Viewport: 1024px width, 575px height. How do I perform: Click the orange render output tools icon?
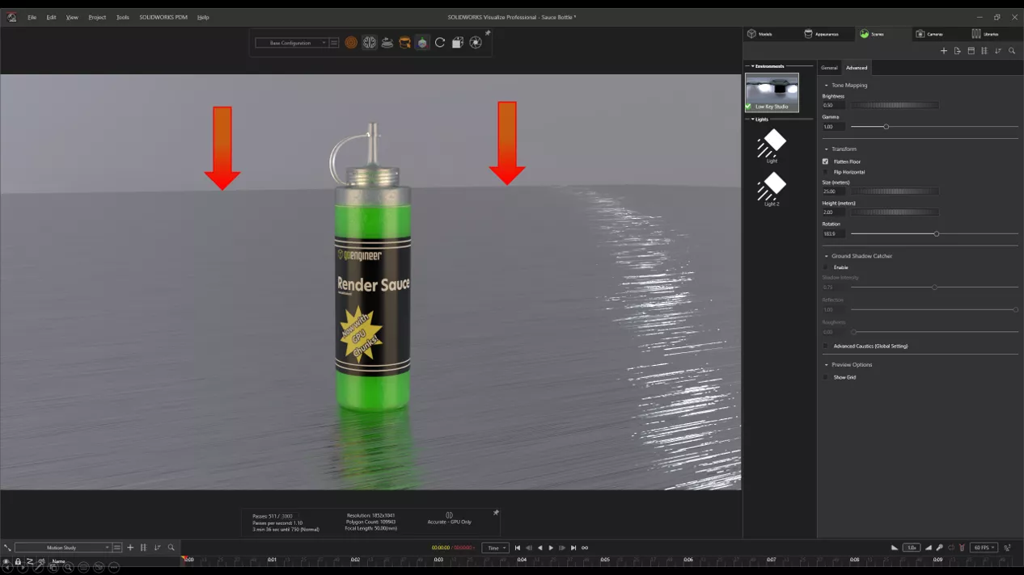coord(351,43)
